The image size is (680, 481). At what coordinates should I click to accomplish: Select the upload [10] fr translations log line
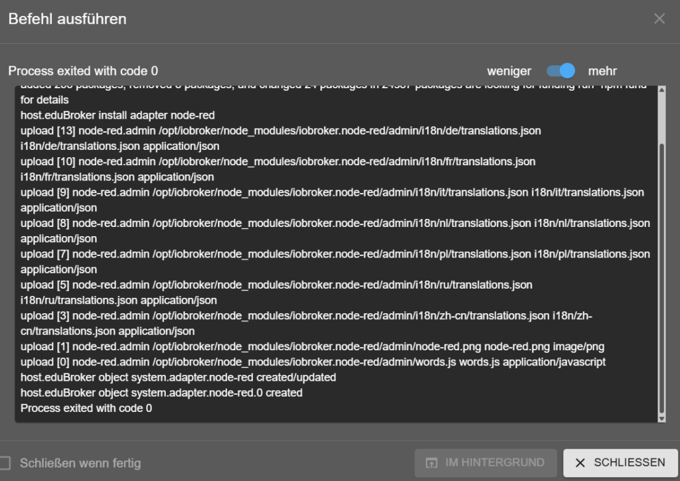click(278, 162)
